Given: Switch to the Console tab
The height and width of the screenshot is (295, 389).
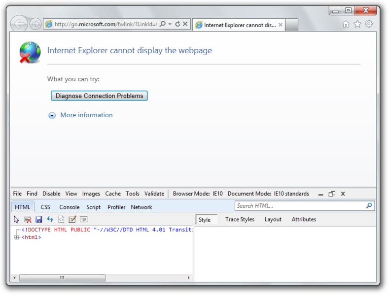Looking at the screenshot, I should pos(70,207).
